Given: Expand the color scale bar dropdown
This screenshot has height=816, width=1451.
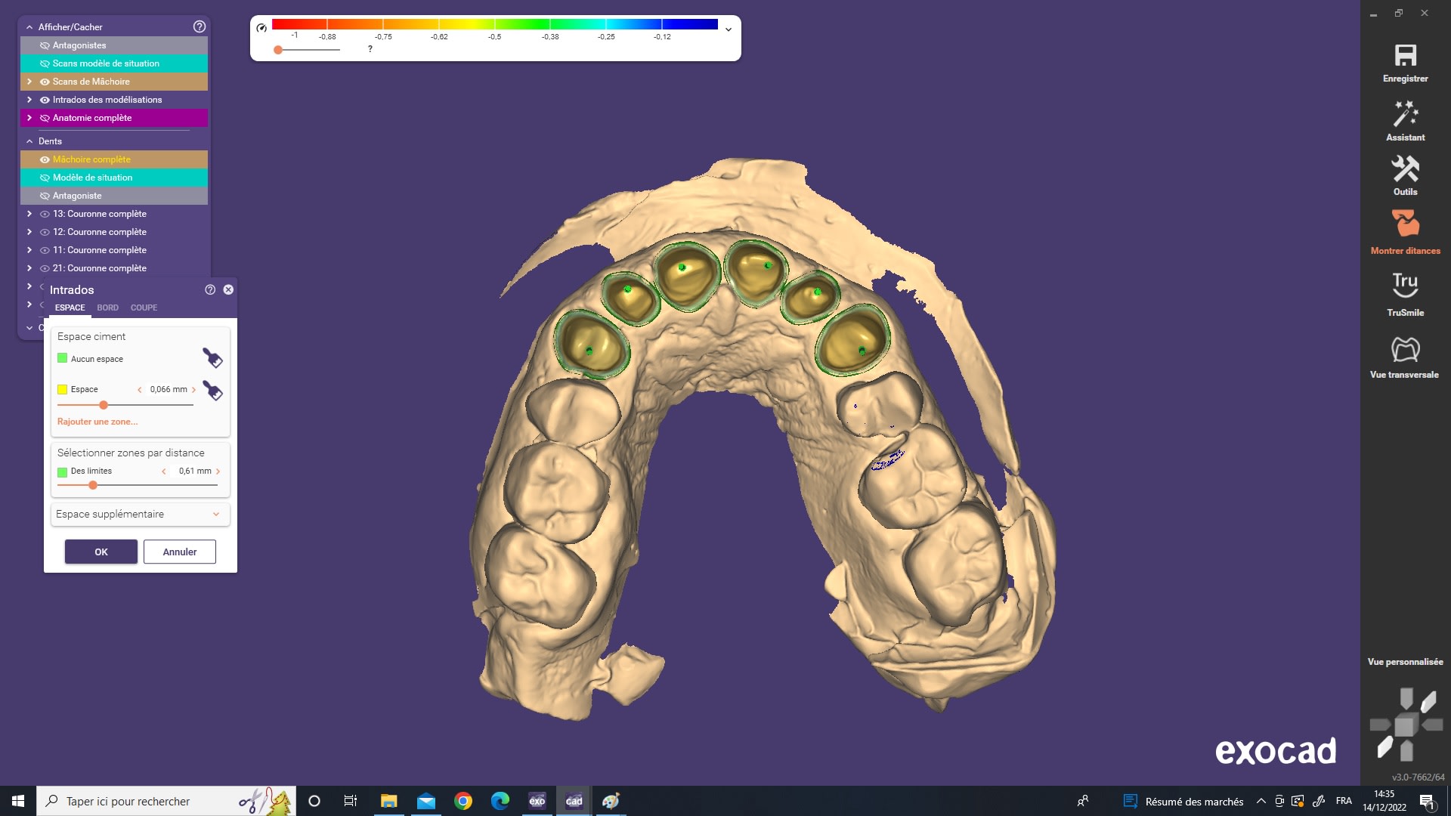Looking at the screenshot, I should [x=729, y=29].
